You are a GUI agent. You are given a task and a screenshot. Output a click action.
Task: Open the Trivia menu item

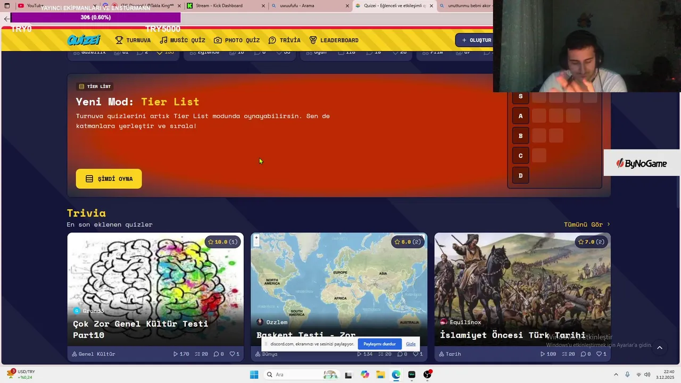pos(285,40)
